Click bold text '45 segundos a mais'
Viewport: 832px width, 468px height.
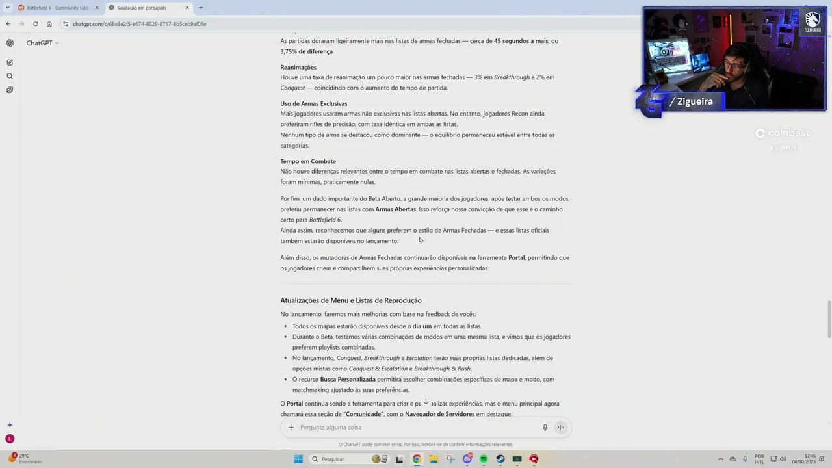tap(521, 41)
